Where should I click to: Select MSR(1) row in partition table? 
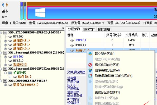click(x=111, y=45)
